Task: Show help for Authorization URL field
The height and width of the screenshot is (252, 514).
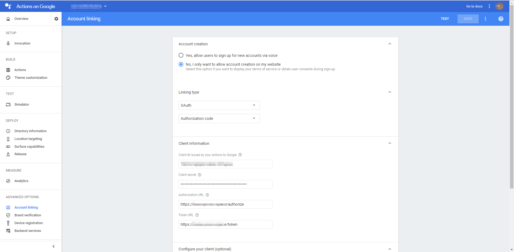Action: point(207,195)
